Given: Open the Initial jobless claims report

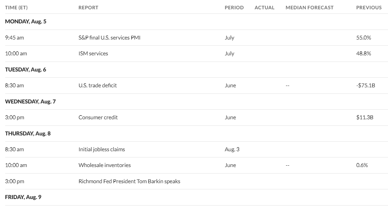Looking at the screenshot, I should coord(102,149).
